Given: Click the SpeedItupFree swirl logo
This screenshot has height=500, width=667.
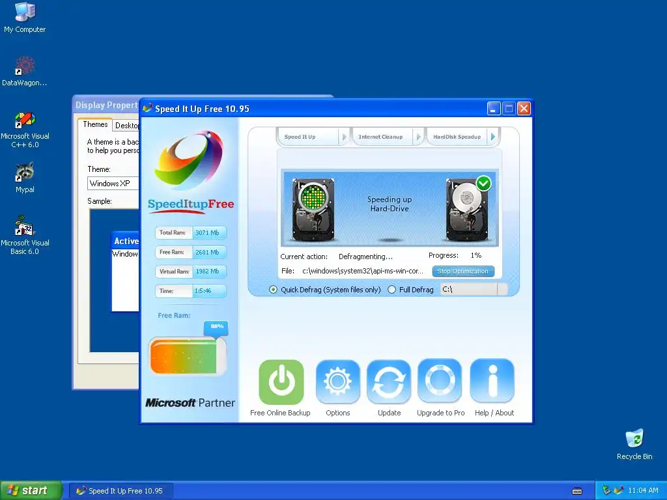Looking at the screenshot, I should coord(190,160).
